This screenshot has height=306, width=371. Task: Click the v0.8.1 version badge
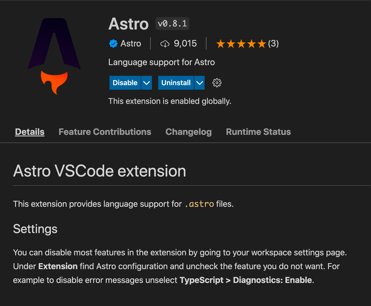(172, 24)
